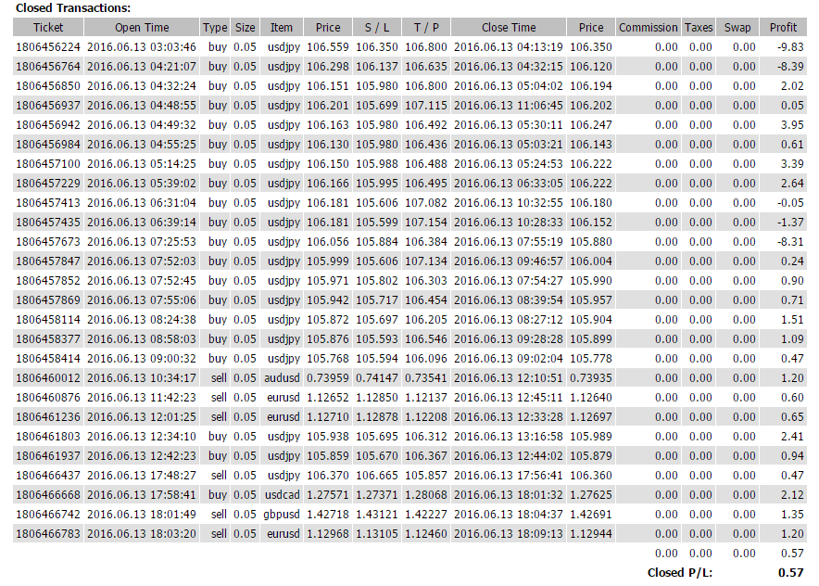Click the S / L column header
Image resolution: width=819 pixels, height=586 pixels.
pyautogui.click(x=376, y=28)
